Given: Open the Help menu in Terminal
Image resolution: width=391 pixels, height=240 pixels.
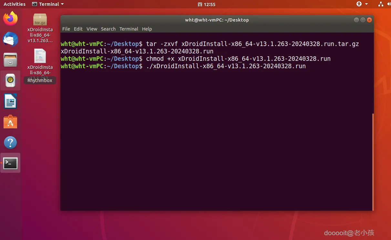Looking at the screenshot, I should point(147,29).
